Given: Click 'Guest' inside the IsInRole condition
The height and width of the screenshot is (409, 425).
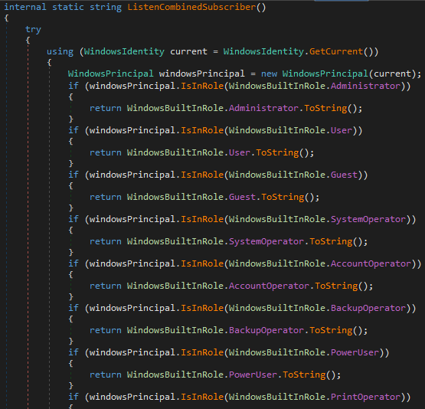Looking at the screenshot, I should [344, 175].
